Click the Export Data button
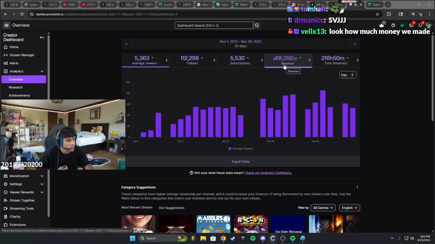 coord(240,162)
